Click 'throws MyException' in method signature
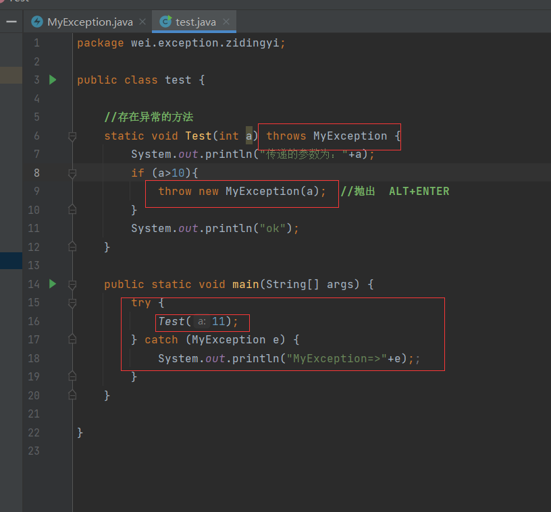 pyautogui.click(x=326, y=136)
